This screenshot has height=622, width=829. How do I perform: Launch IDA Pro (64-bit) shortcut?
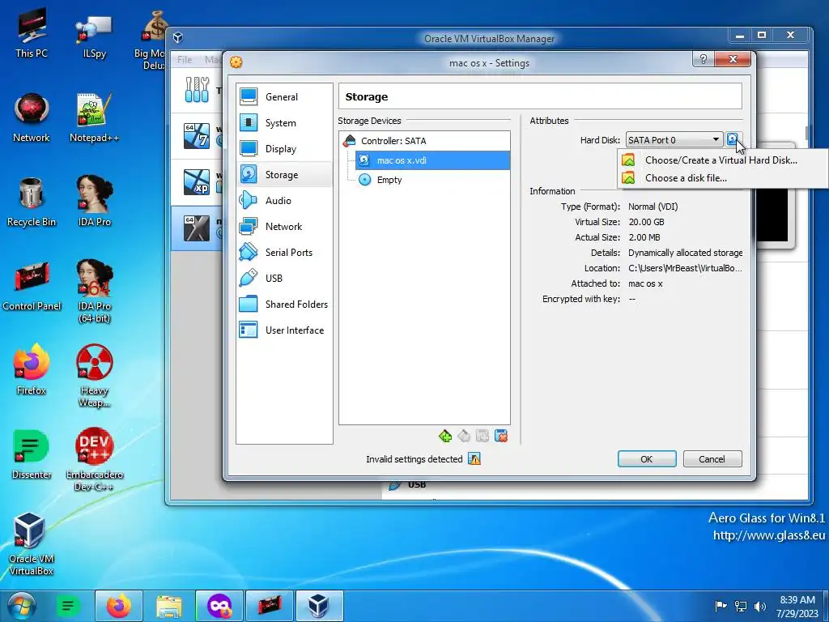pos(94,291)
